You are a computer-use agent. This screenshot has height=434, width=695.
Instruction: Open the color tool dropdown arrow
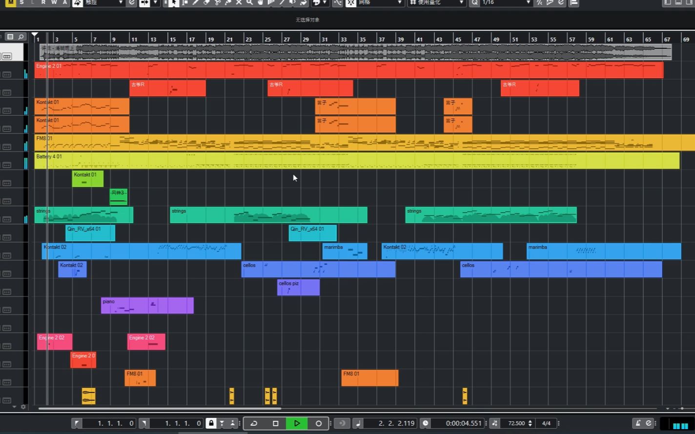[325, 2]
